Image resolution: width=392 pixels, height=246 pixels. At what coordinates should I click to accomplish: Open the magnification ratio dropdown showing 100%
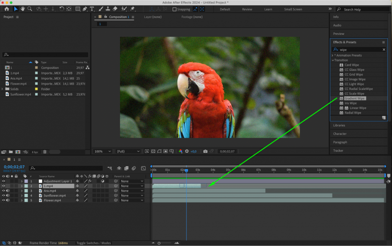coord(102,151)
